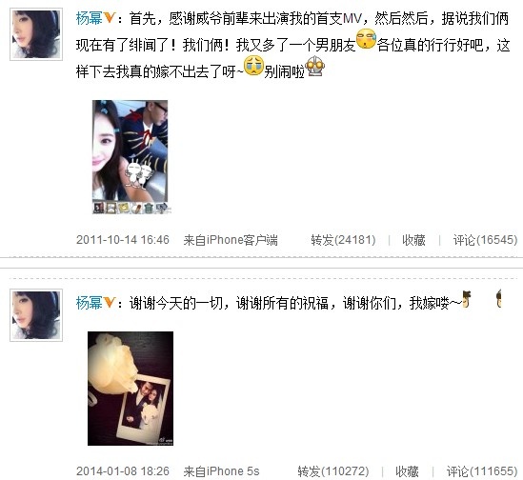Click the Ultraman emoji after 别闹啦
This screenshot has width=523, height=480.
click(315, 66)
